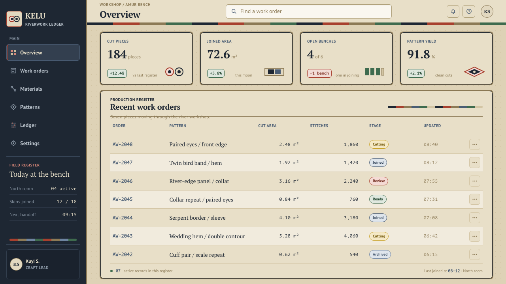The width and height of the screenshot is (506, 284).
Task: Open more options for order AW-2046
Action: [475, 181]
